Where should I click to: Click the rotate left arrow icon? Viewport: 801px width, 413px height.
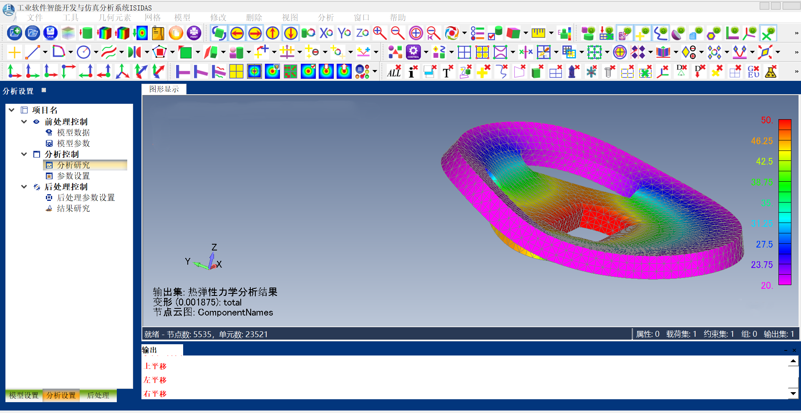tap(237, 33)
